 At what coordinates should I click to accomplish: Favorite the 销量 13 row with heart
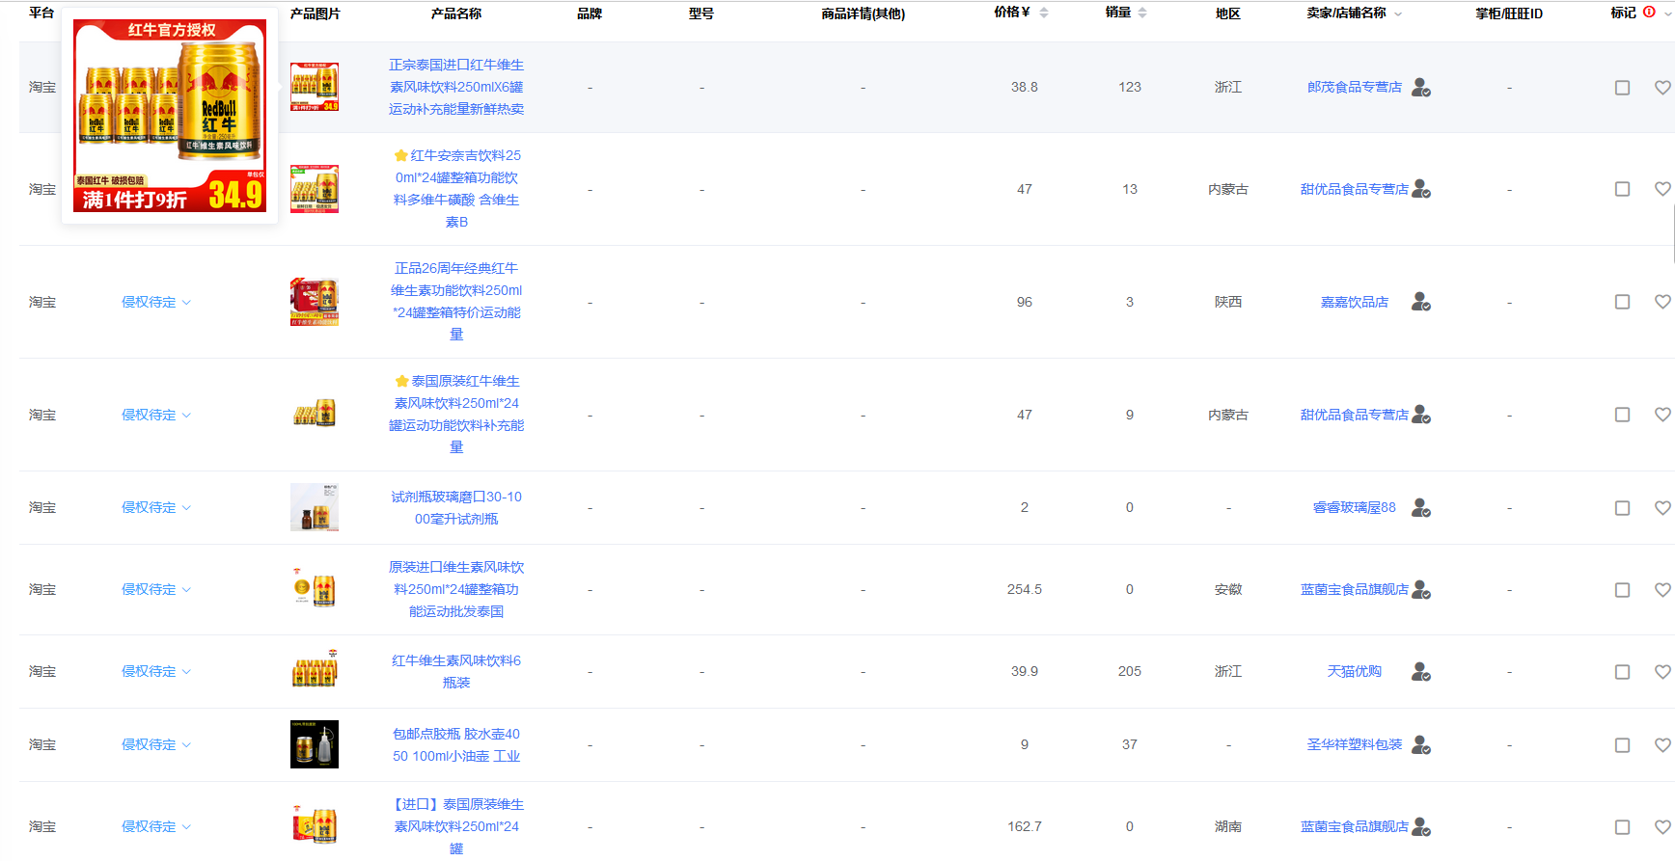coord(1662,189)
